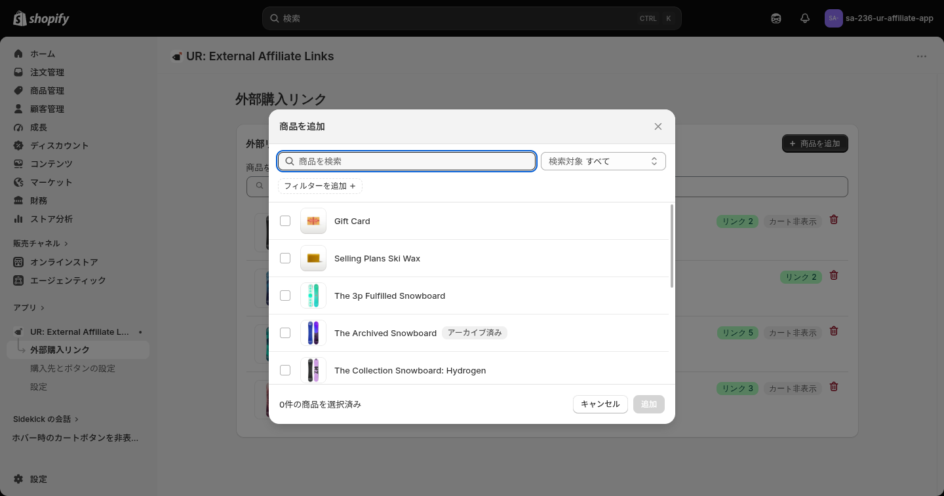Open 注文管理 in the sidebar
This screenshot has width=944, height=496.
point(47,72)
